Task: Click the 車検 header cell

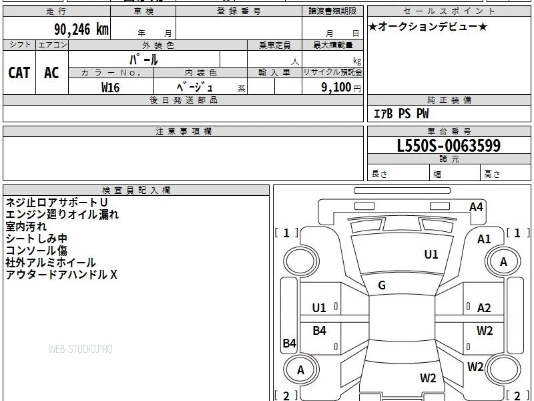Action: click(144, 11)
